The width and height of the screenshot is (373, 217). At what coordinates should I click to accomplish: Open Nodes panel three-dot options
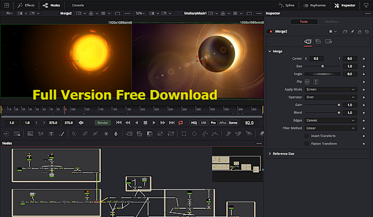(x=259, y=143)
